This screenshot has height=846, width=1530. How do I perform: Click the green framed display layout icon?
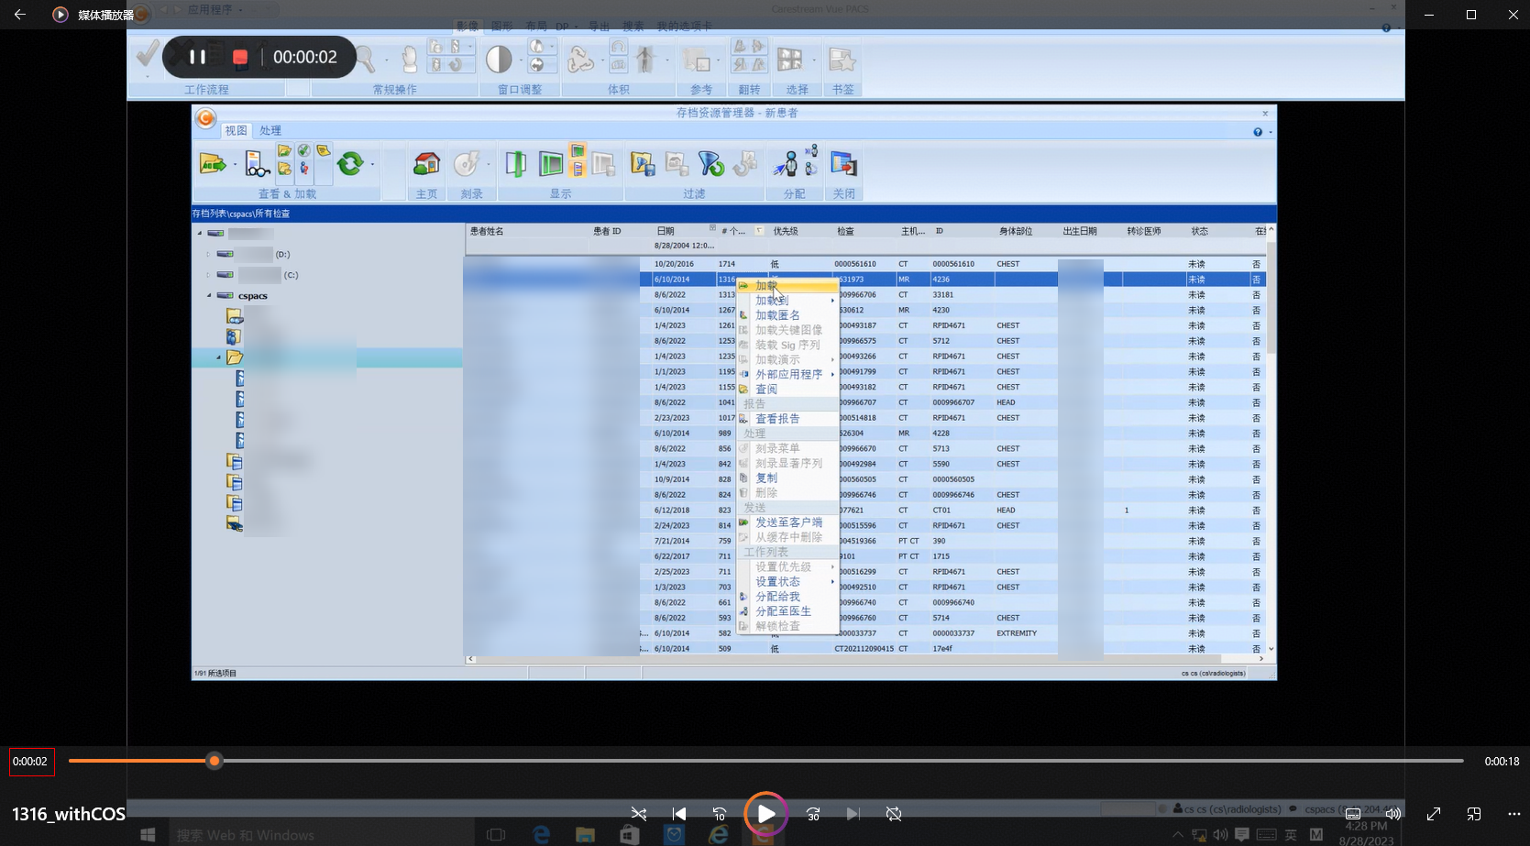[x=551, y=164]
